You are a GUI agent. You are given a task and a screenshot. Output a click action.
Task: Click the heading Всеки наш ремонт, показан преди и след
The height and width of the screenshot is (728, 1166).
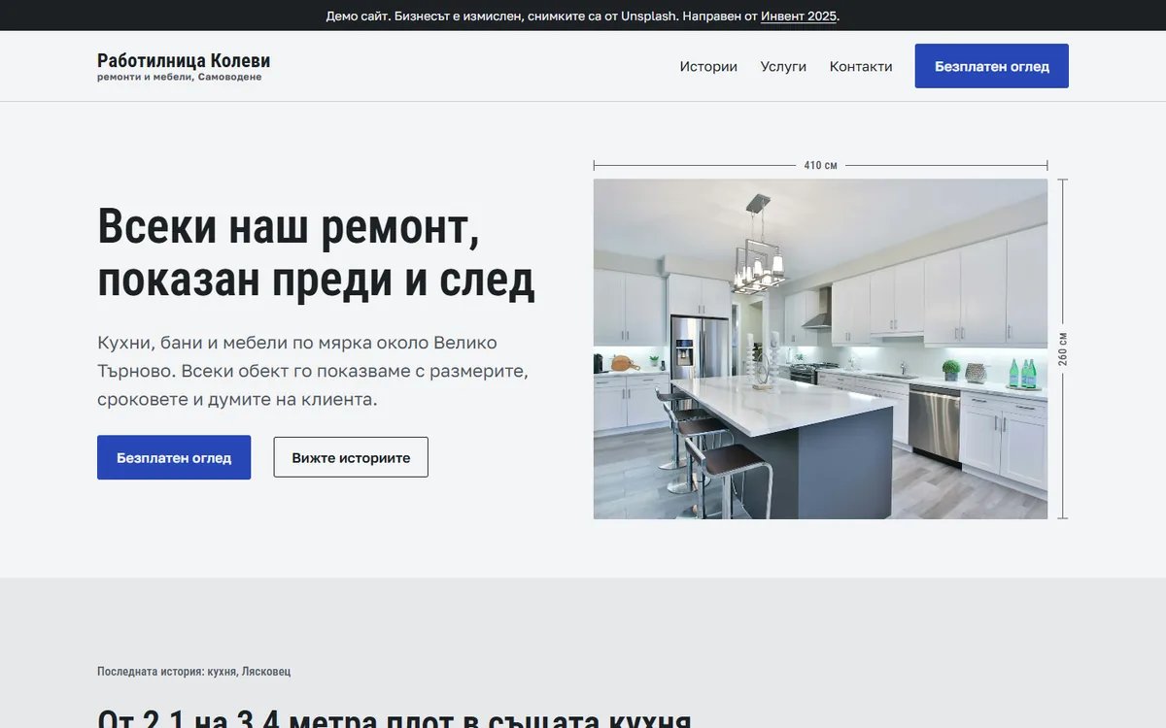[317, 254]
